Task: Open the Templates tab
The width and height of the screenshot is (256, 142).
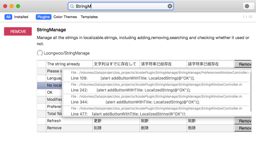Action: pos(89,17)
